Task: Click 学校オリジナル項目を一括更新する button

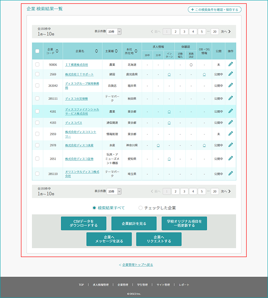Action: (x=184, y=223)
